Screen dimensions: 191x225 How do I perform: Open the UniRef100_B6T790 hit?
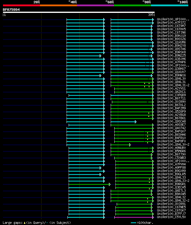tap(171, 155)
